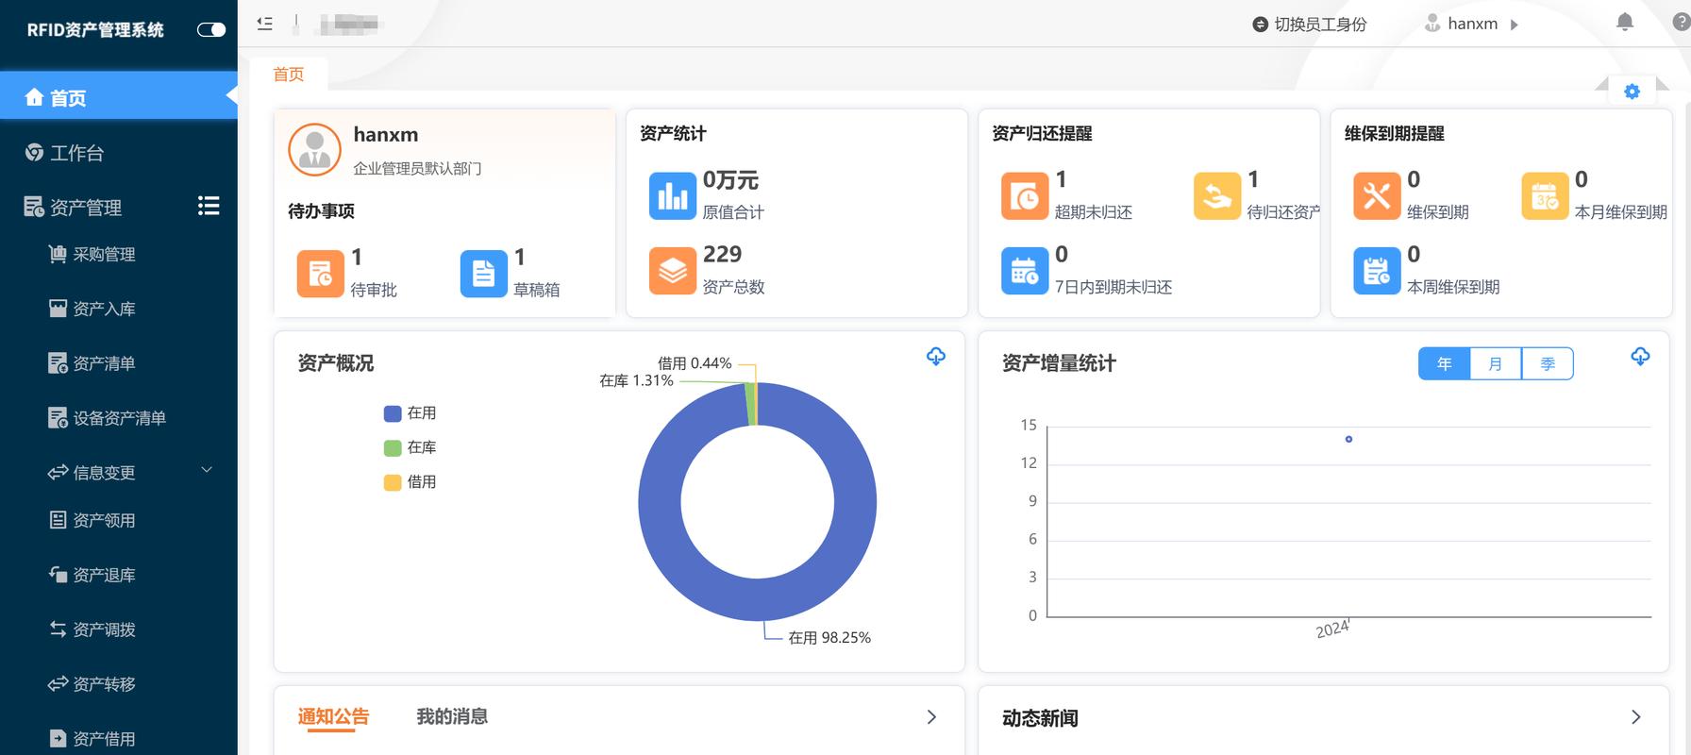Open 工作台 in the sidebar
This screenshot has width=1691, height=755.
76,153
